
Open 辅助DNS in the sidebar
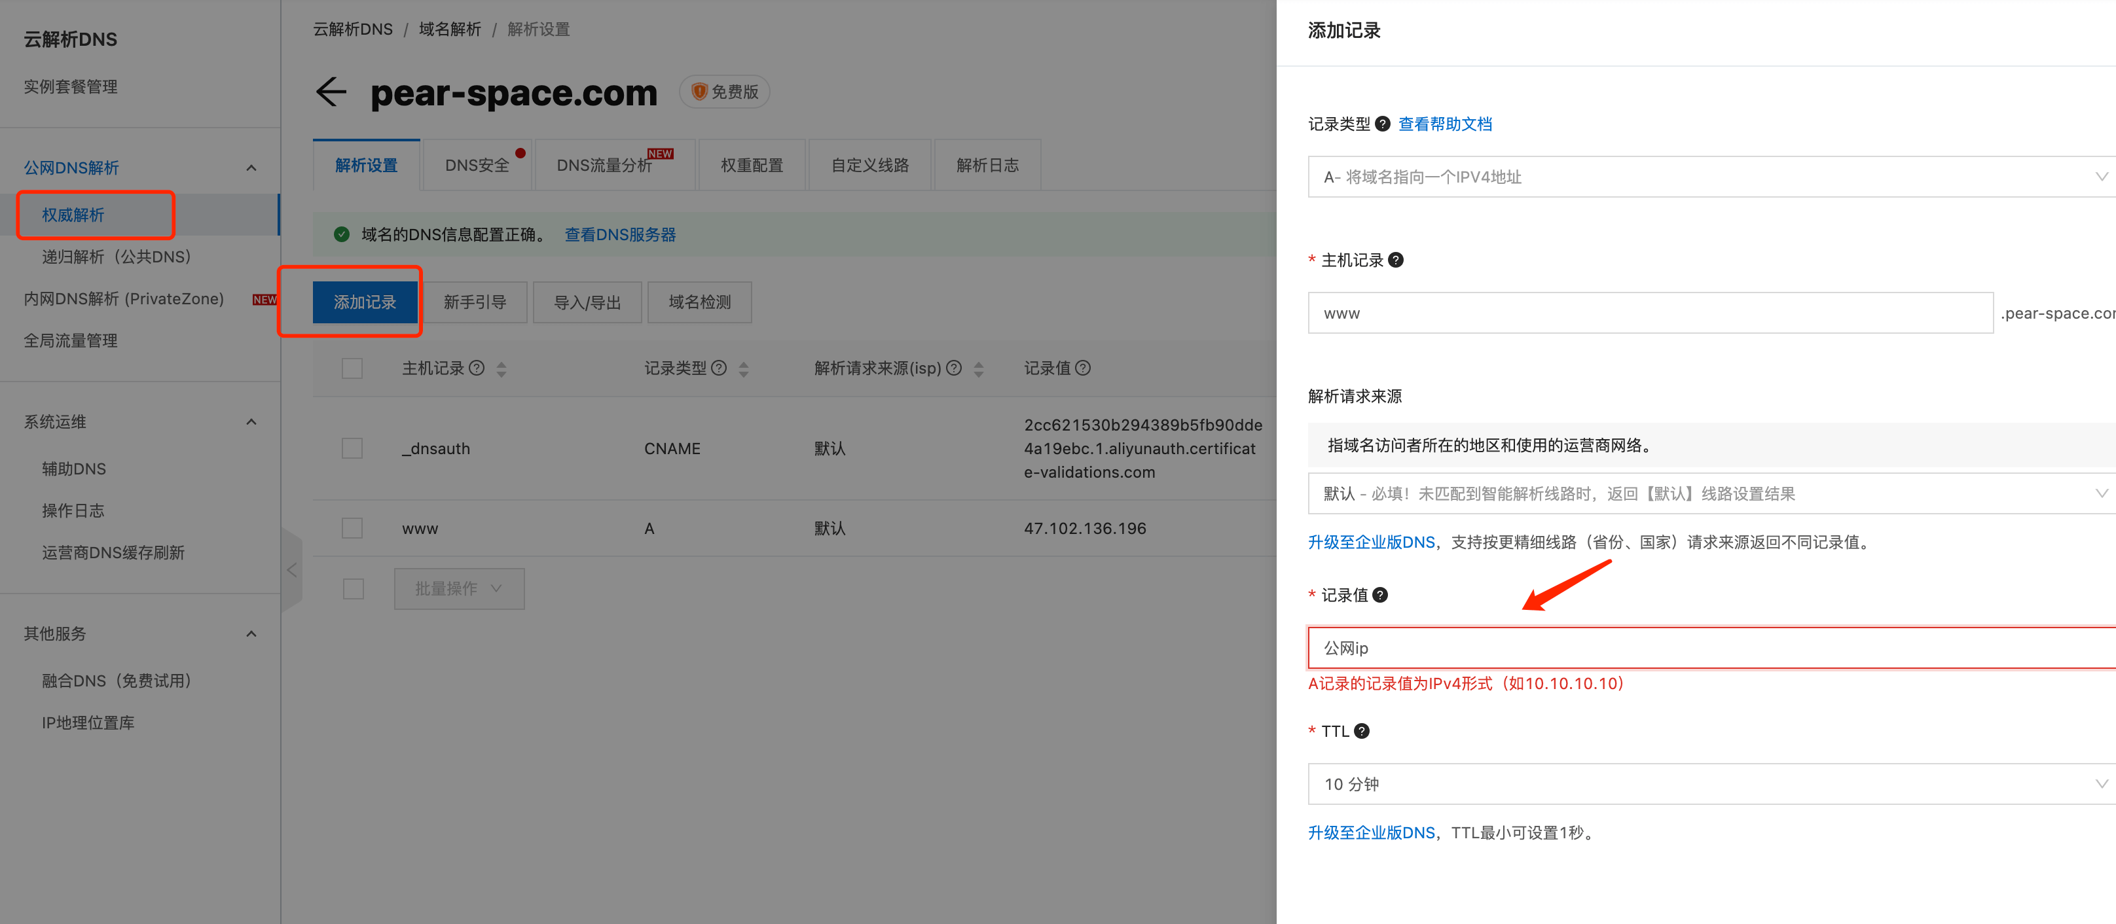click(x=74, y=469)
